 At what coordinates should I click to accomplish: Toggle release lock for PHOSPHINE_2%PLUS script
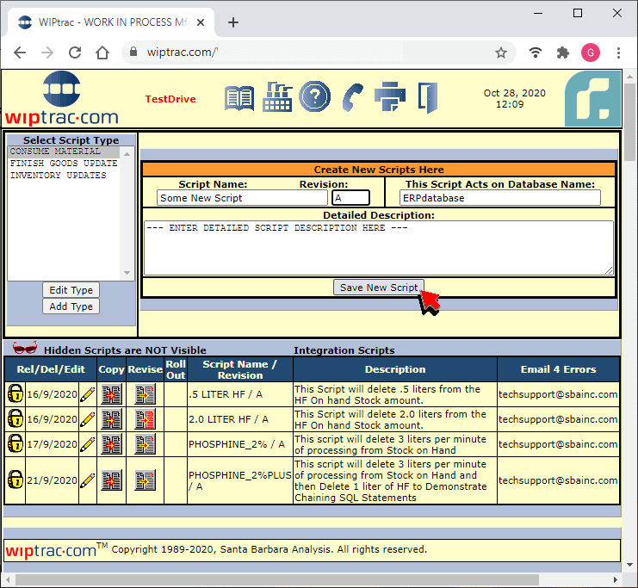[15, 480]
